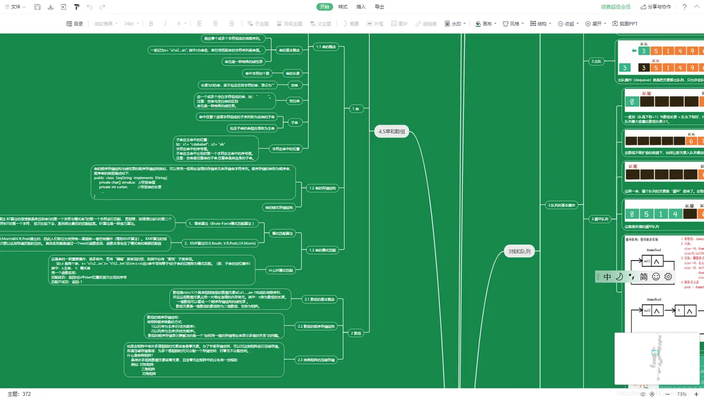
Task: Select the 2.1 数组的基本概念 node
Action: point(319,299)
